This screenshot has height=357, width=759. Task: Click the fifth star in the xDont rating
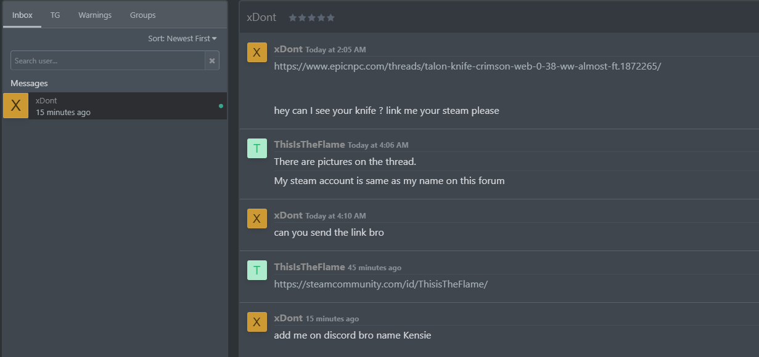click(330, 18)
